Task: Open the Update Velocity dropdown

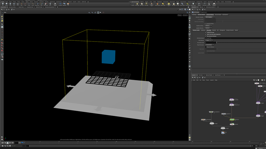Action: (208, 28)
